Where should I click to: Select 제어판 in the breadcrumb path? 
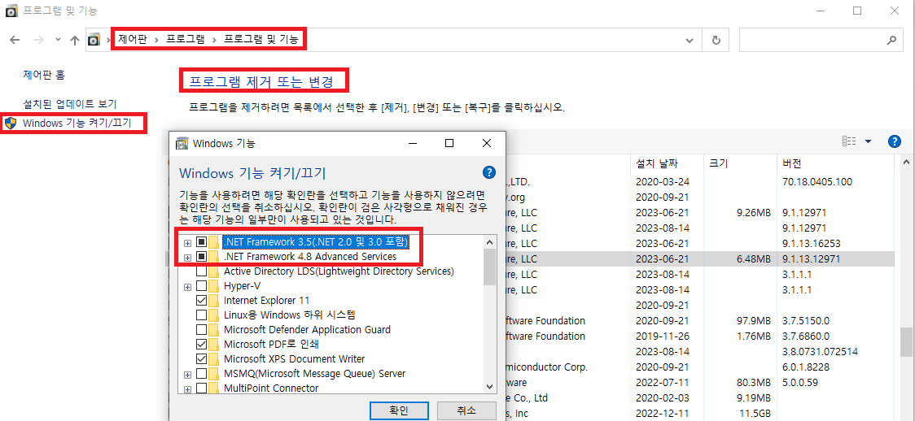click(x=132, y=40)
